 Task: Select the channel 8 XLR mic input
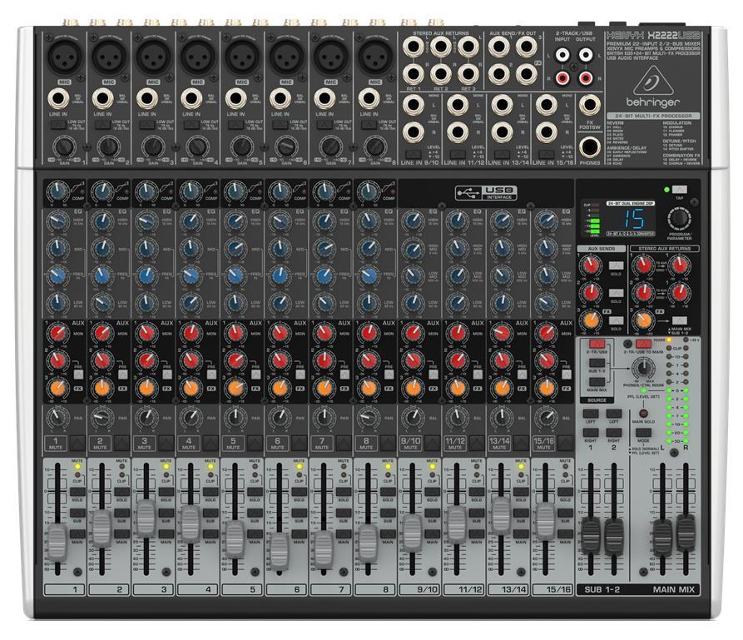click(x=375, y=56)
